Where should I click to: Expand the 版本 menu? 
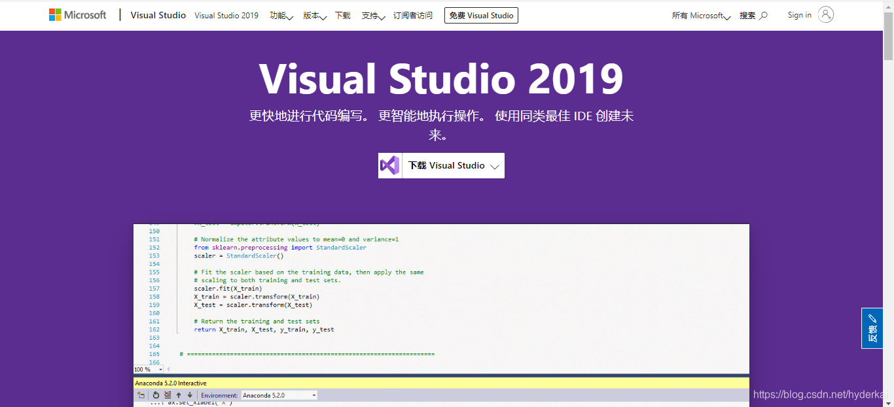pos(315,15)
